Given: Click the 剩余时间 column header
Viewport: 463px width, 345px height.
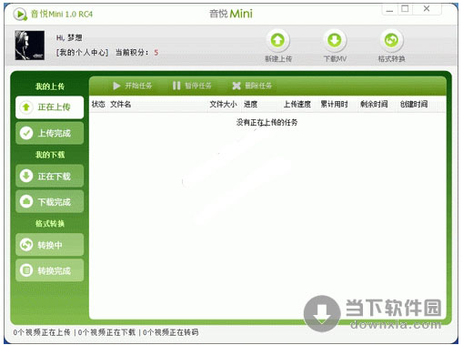Looking at the screenshot, I should (374, 104).
